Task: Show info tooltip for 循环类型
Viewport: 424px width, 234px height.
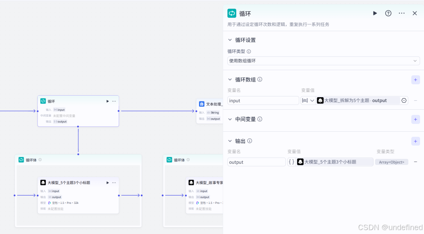Action: 249,51
